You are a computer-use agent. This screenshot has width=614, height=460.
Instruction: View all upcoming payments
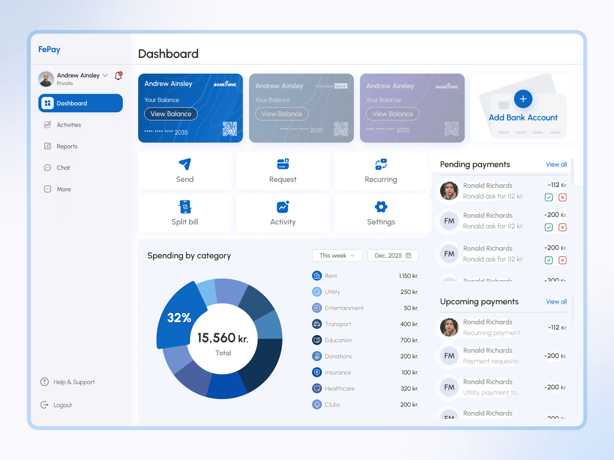tap(556, 302)
